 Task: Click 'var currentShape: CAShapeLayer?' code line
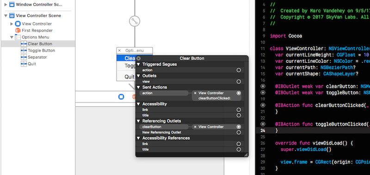(x=317, y=74)
